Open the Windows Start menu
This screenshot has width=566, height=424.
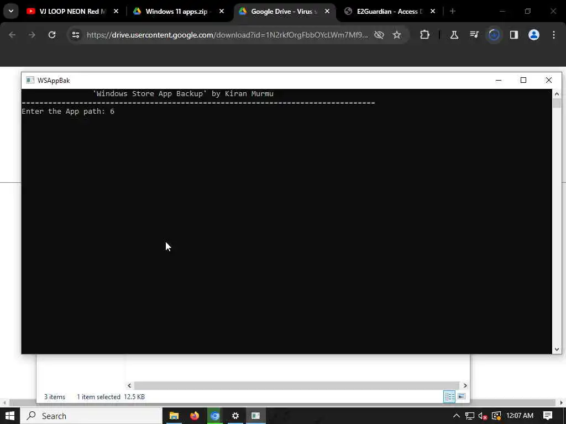click(10, 416)
